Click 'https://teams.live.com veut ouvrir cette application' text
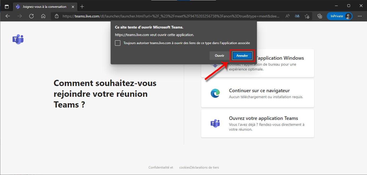Screen dimensions: 367x175 154,35
